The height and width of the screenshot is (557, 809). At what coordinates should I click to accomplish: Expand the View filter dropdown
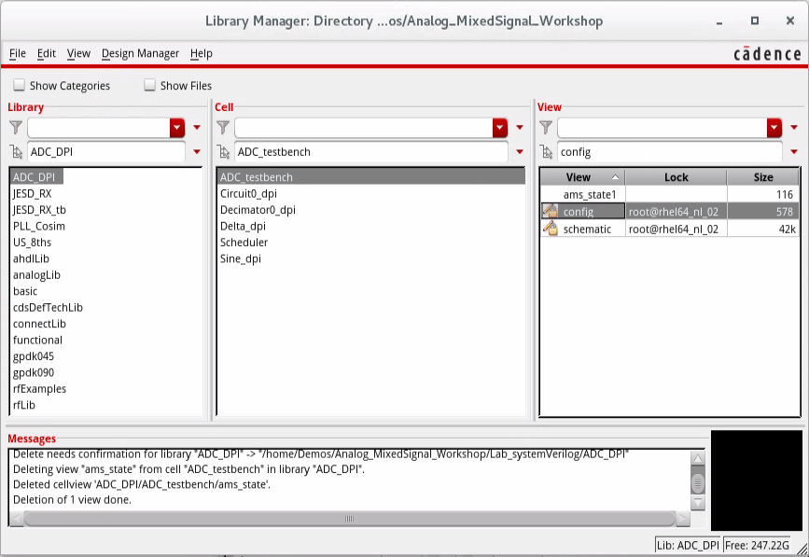click(774, 128)
